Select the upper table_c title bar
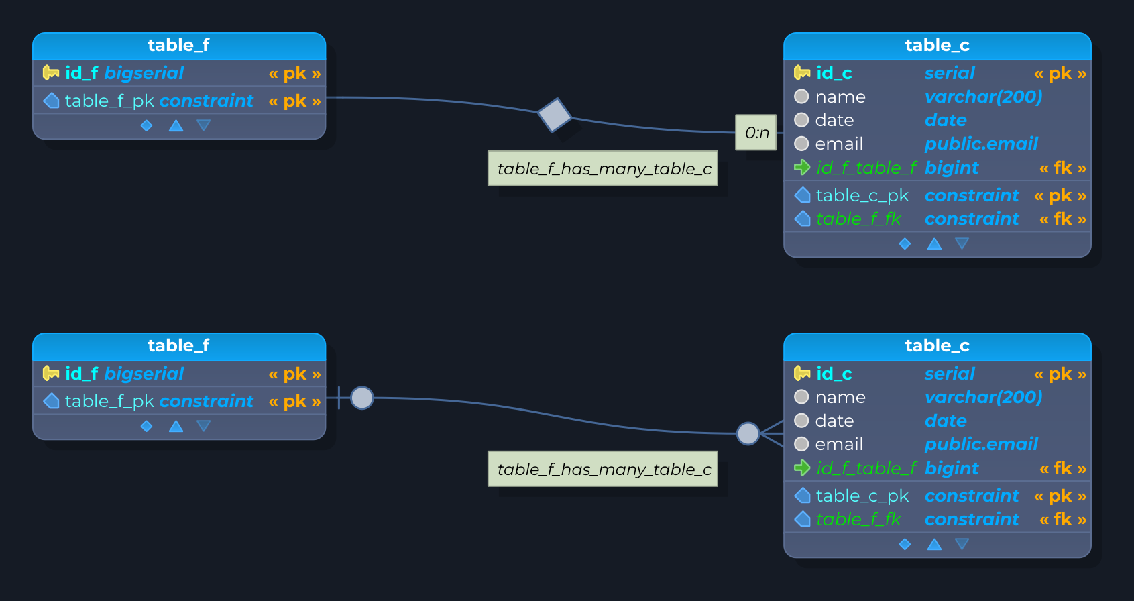Image resolution: width=1134 pixels, height=601 pixels. pyautogui.click(x=938, y=46)
